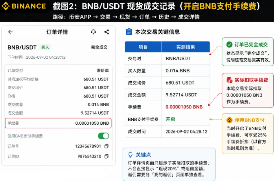The width and height of the screenshot is (274, 181).
Task: Tap the share icon in order details
Action: [x=107, y=32]
